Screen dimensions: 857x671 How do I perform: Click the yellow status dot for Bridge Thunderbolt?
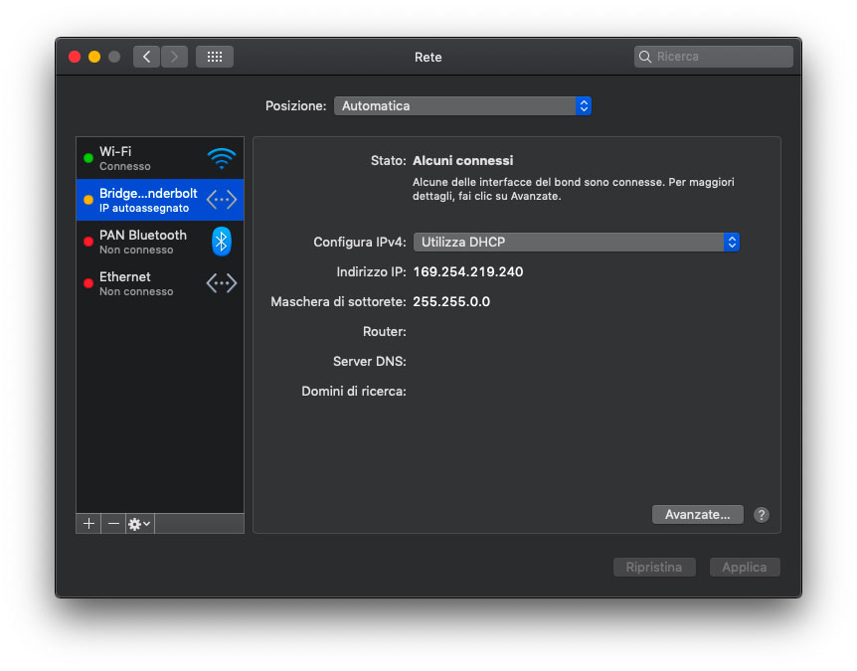88,200
